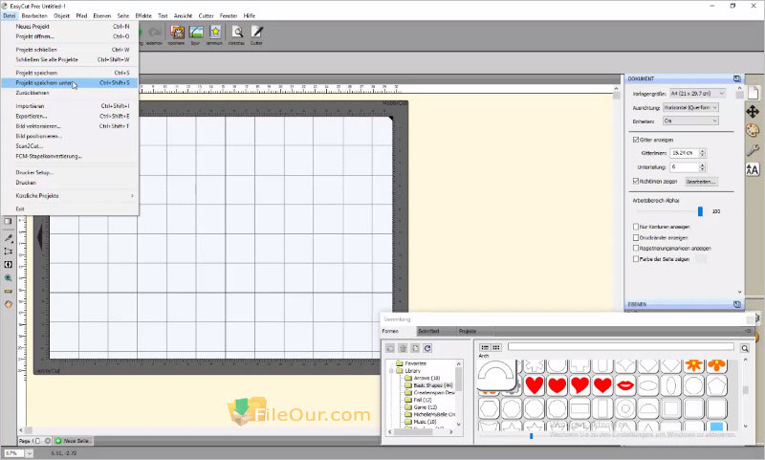Click the refresh icon in Sammlung panel

(x=427, y=348)
